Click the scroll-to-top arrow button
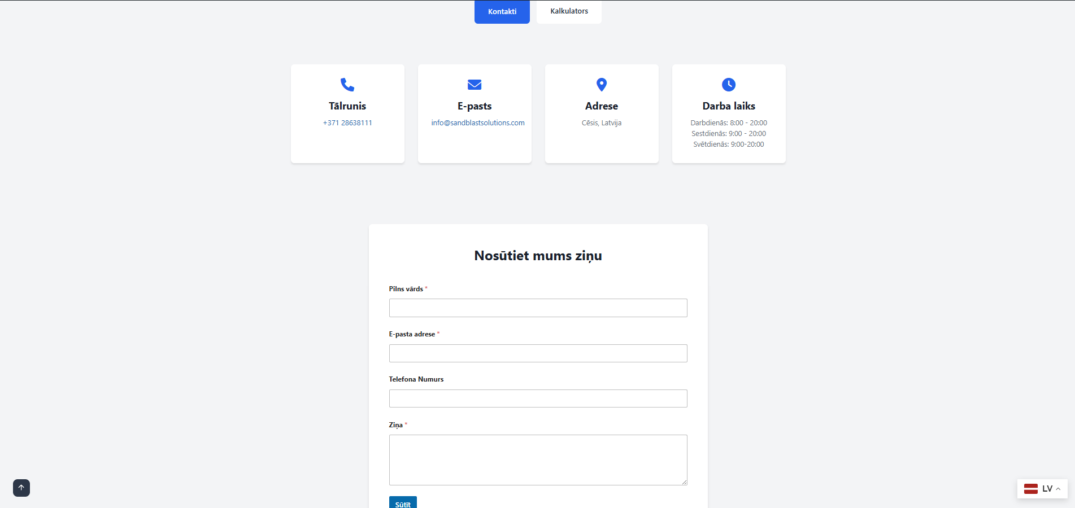Image resolution: width=1075 pixels, height=508 pixels. point(21,488)
